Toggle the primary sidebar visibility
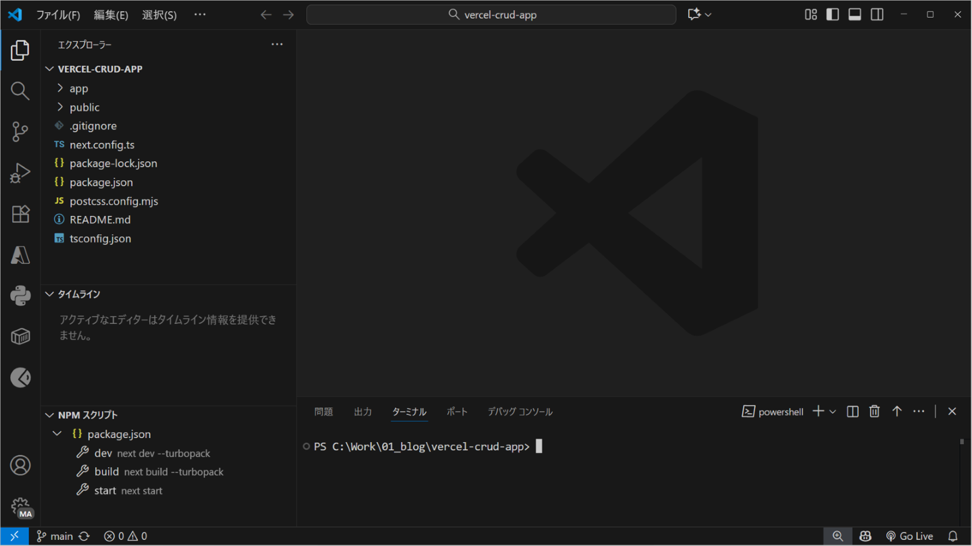The image size is (972, 546). 833,15
